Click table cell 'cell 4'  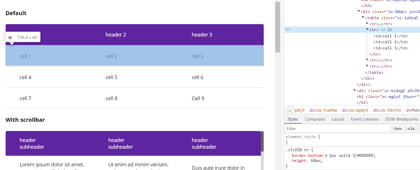click(26, 77)
